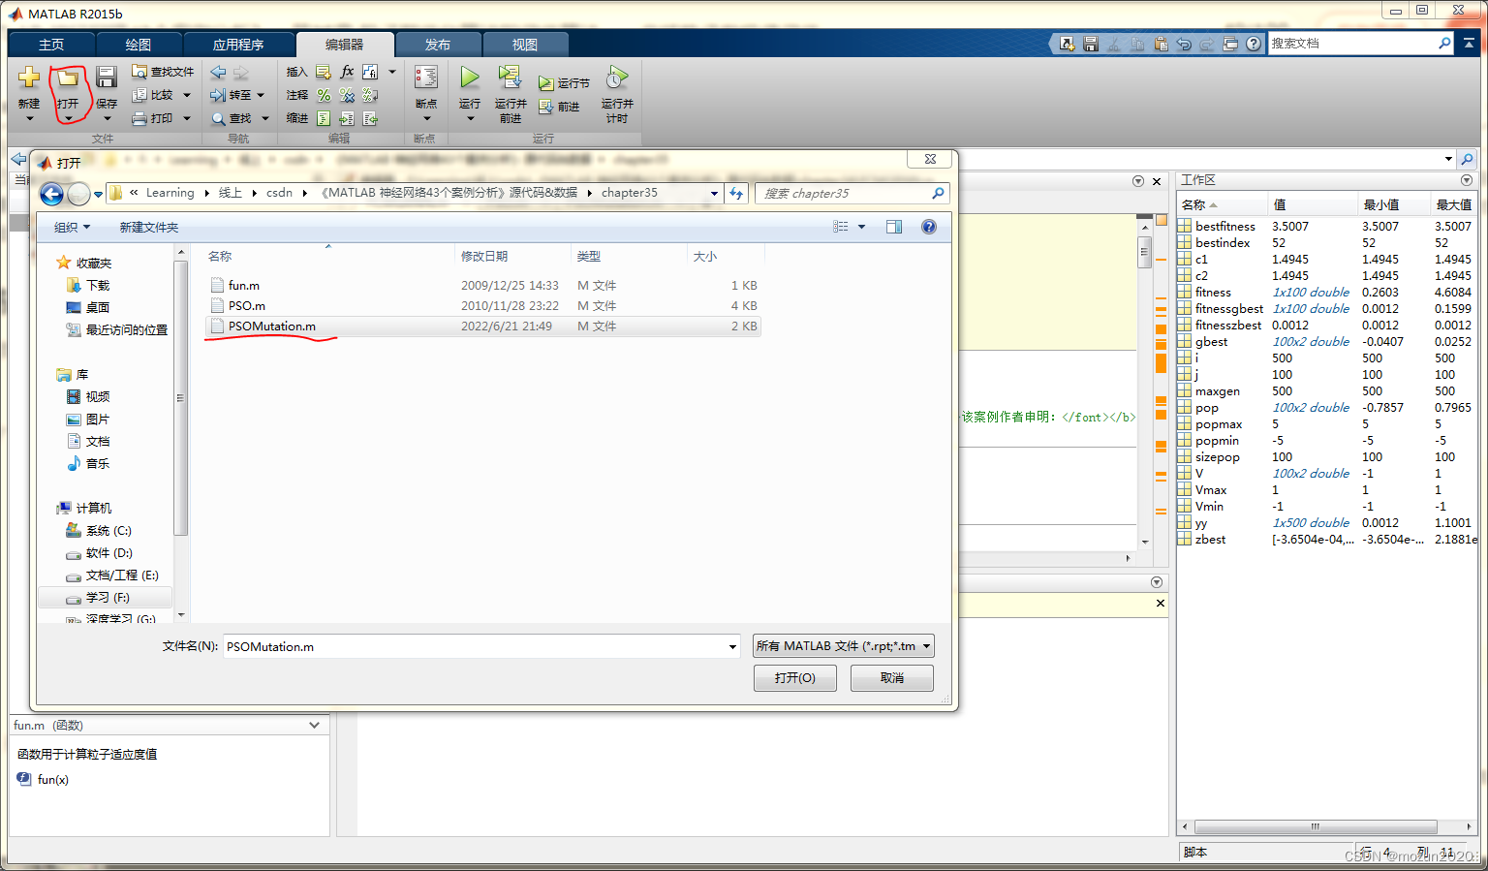Click 前进 (Advance) button

[x=559, y=107]
